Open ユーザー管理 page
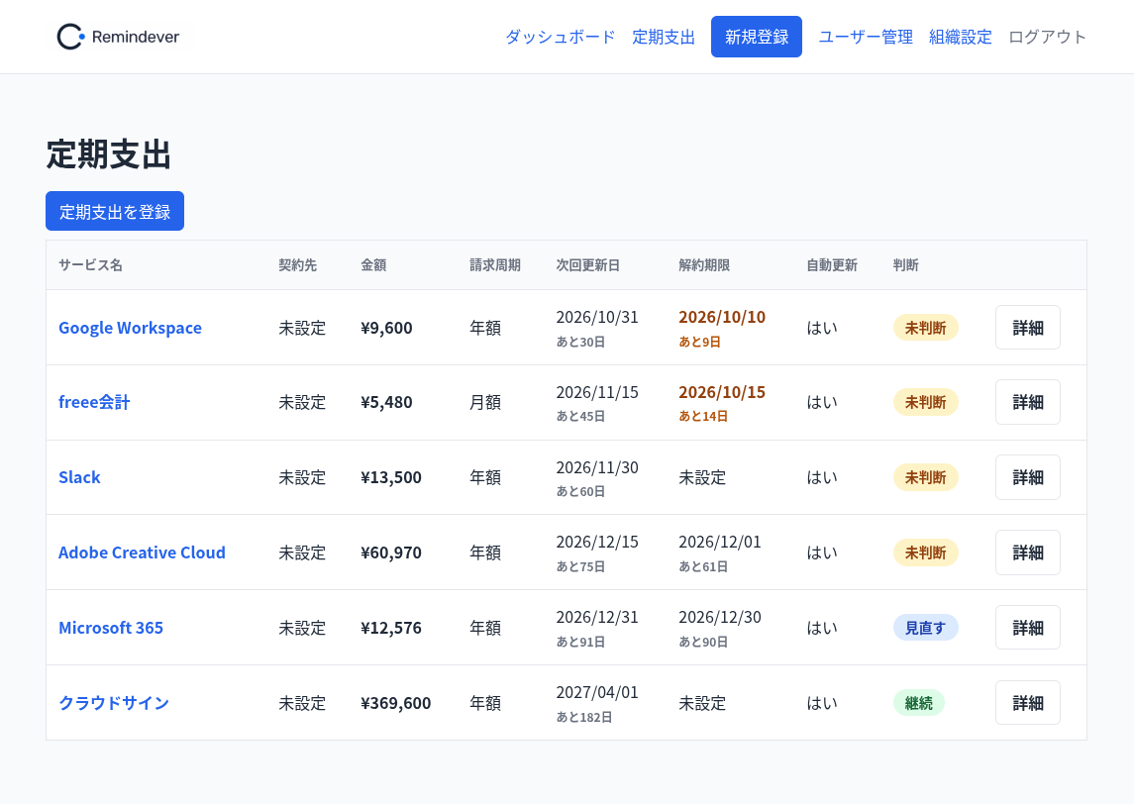The width and height of the screenshot is (1134, 804). (x=866, y=37)
